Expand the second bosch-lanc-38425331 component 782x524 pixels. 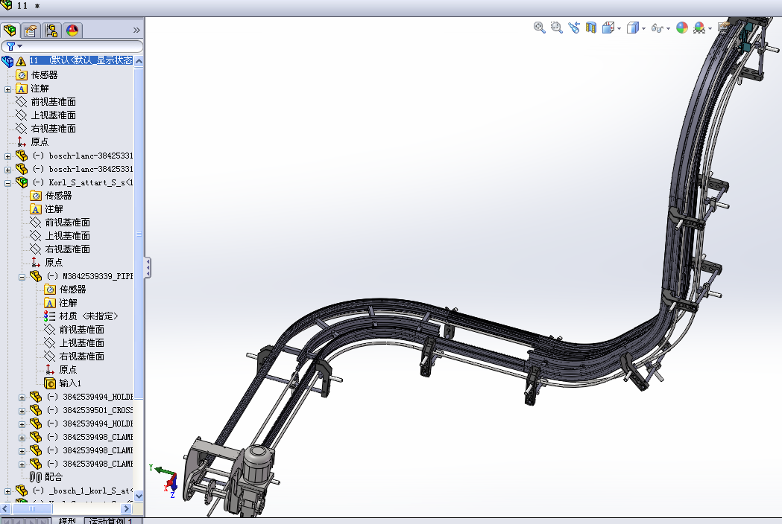[x=7, y=170]
